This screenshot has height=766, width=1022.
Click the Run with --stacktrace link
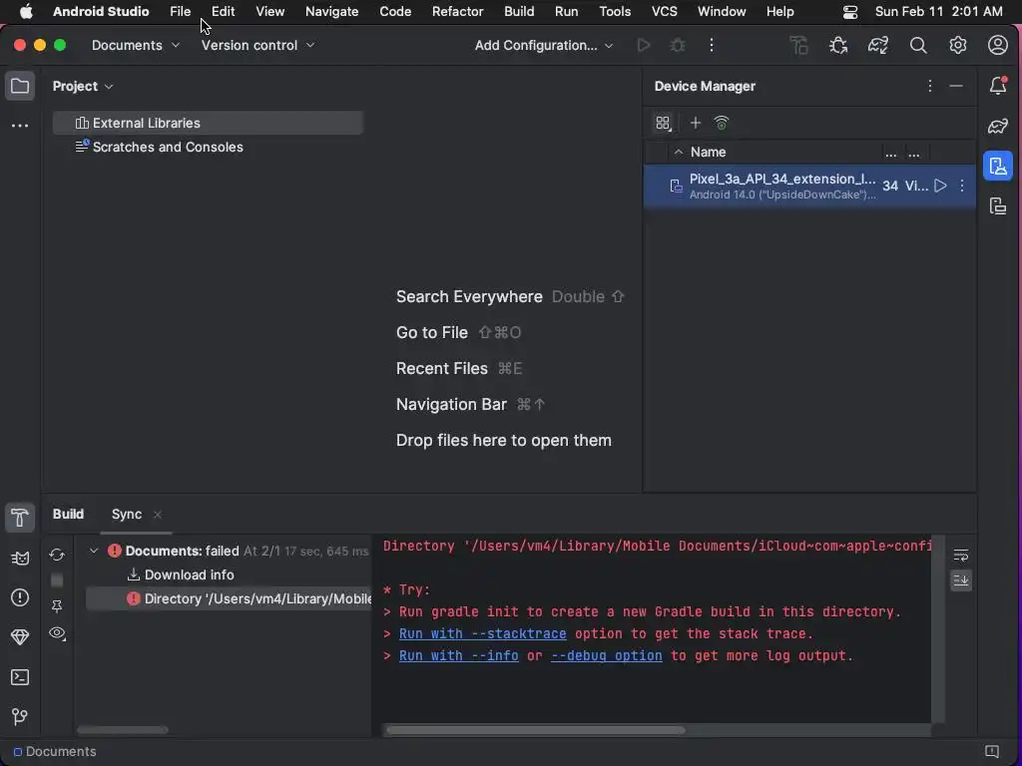tap(482, 634)
